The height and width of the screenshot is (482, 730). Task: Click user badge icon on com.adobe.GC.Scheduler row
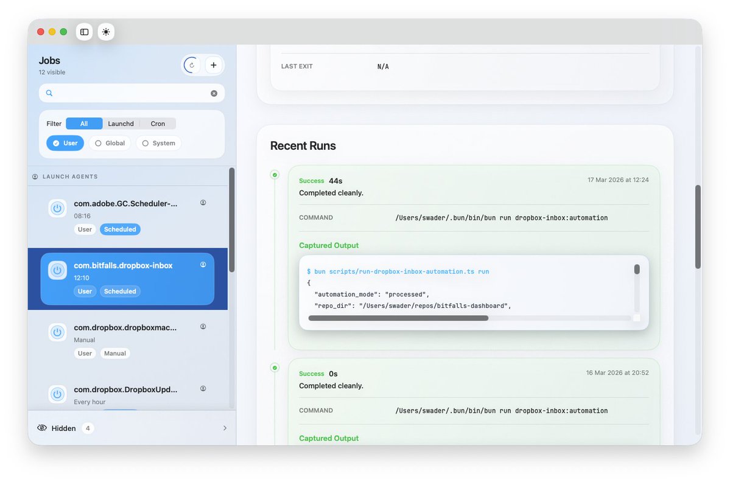(x=203, y=203)
